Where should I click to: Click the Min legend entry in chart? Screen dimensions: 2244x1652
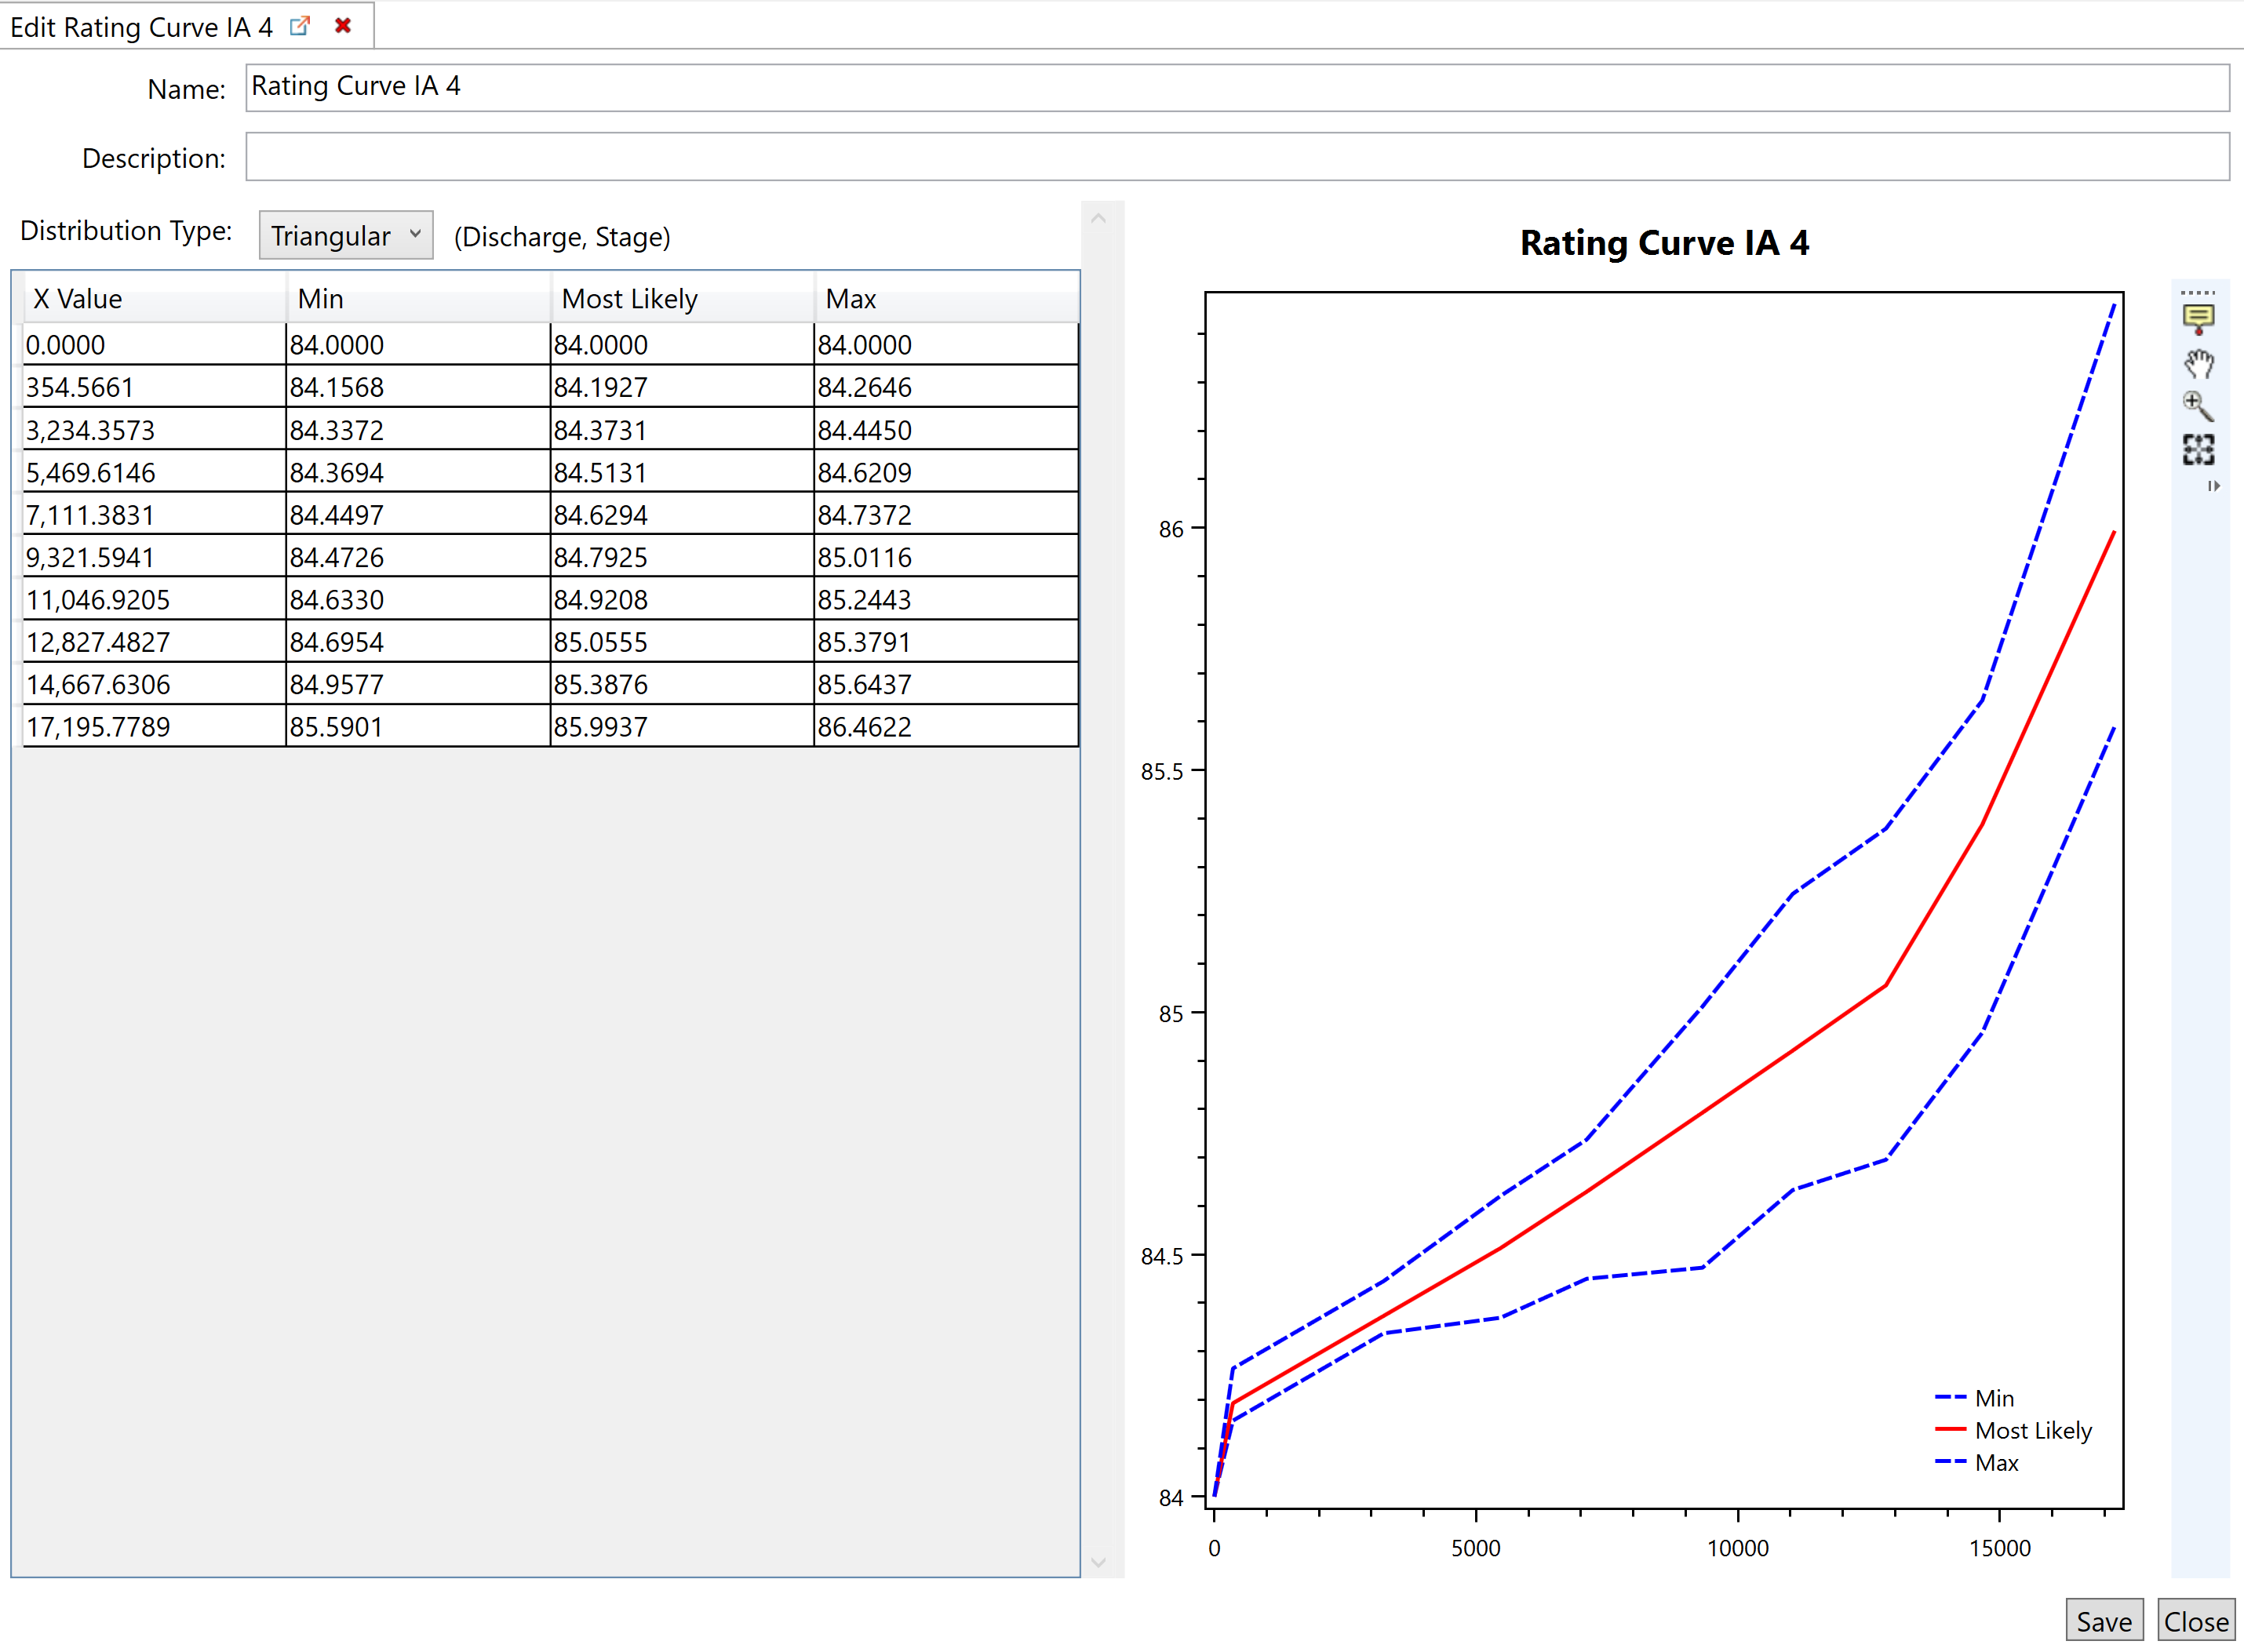pyautogui.click(x=1974, y=1398)
